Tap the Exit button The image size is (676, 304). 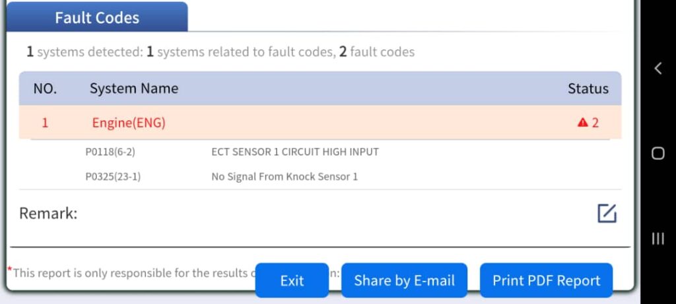click(x=292, y=280)
